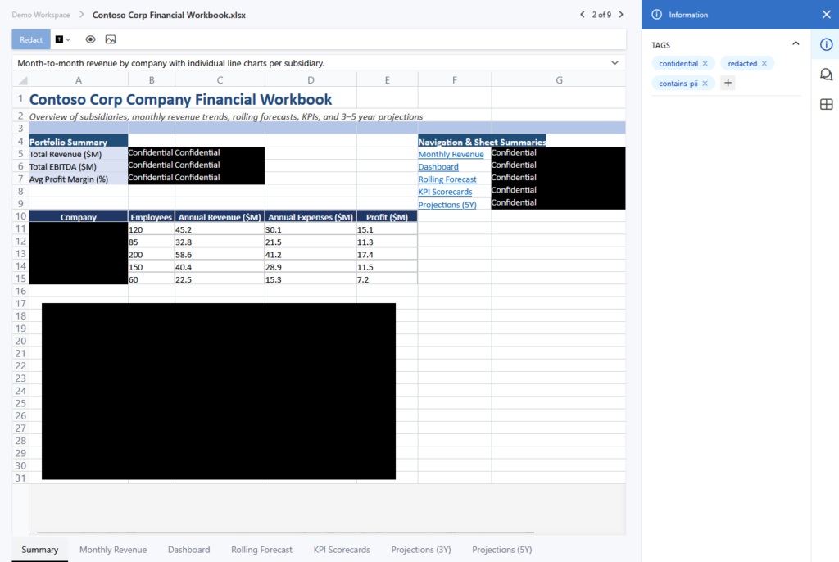Switch to the KPI Scorecards sheet tab

click(342, 550)
